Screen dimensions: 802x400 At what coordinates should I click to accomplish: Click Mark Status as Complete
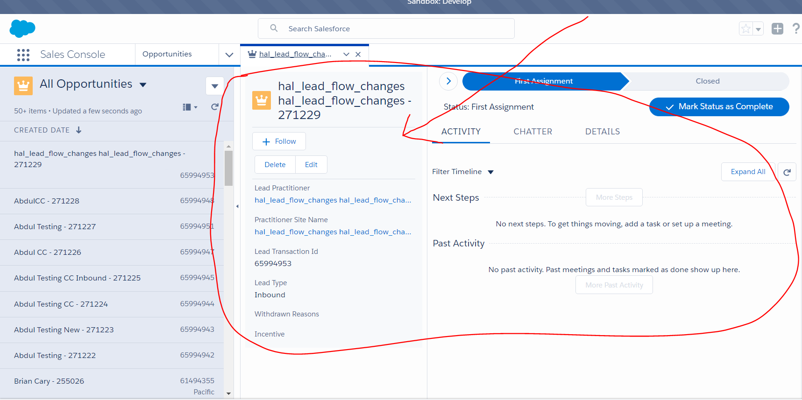click(x=719, y=107)
